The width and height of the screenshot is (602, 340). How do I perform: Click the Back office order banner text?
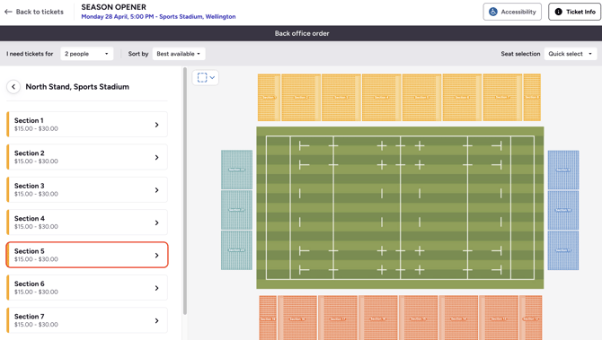302,33
